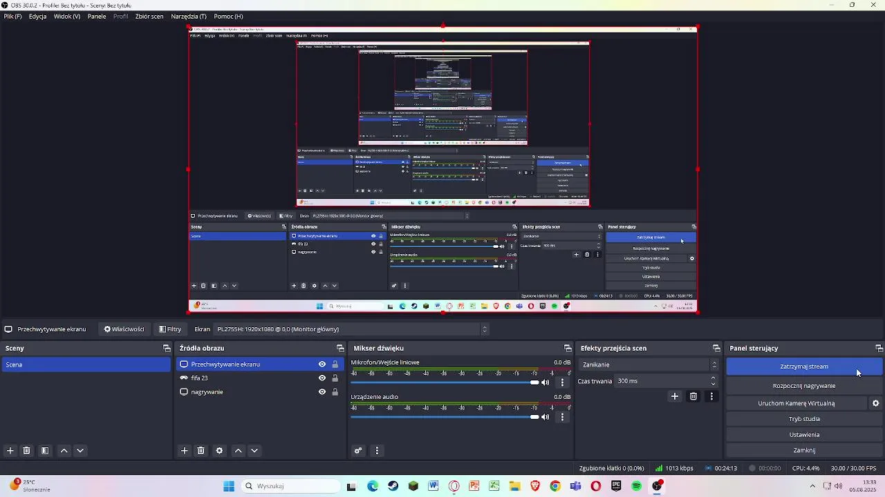Image resolution: width=885 pixels, height=497 pixels.
Task: Adjust Czas trwania stepper arrows
Action: 713,381
